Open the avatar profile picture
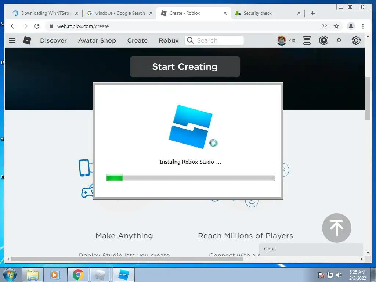The image size is (376, 282). click(x=282, y=40)
